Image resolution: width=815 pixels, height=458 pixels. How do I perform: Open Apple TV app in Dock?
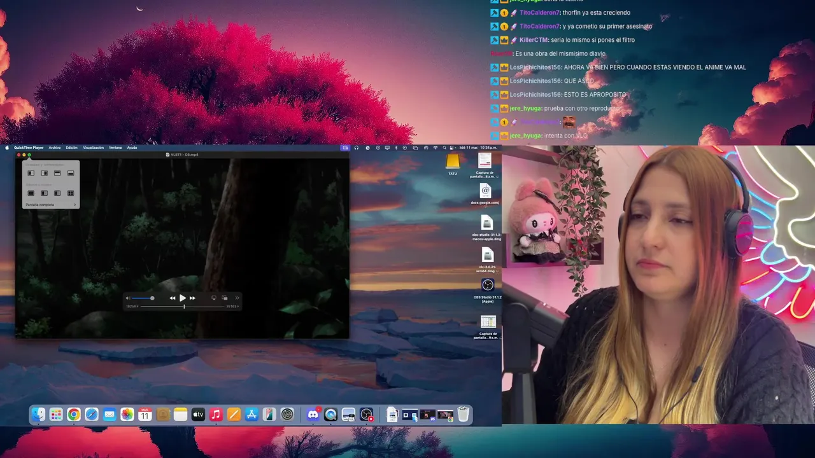(x=198, y=415)
